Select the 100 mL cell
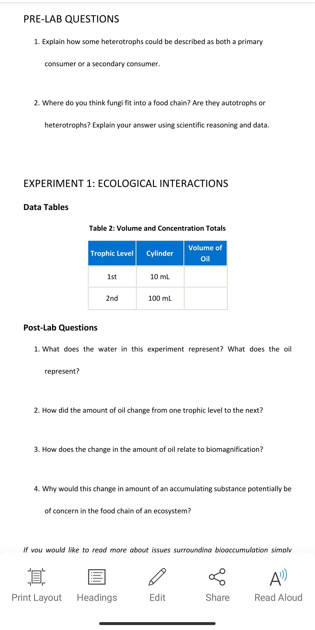Viewport: 315px width, 630px height. pos(160,298)
